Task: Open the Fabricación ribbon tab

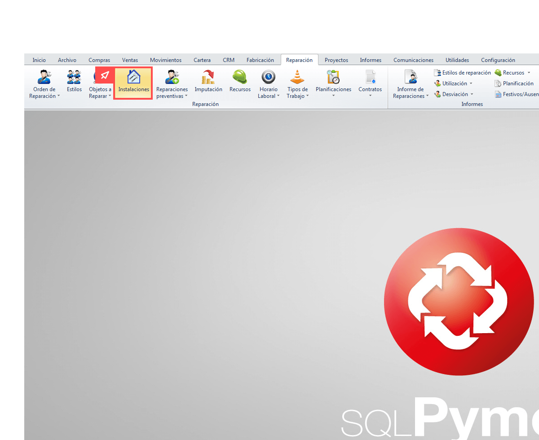Action: (x=260, y=60)
